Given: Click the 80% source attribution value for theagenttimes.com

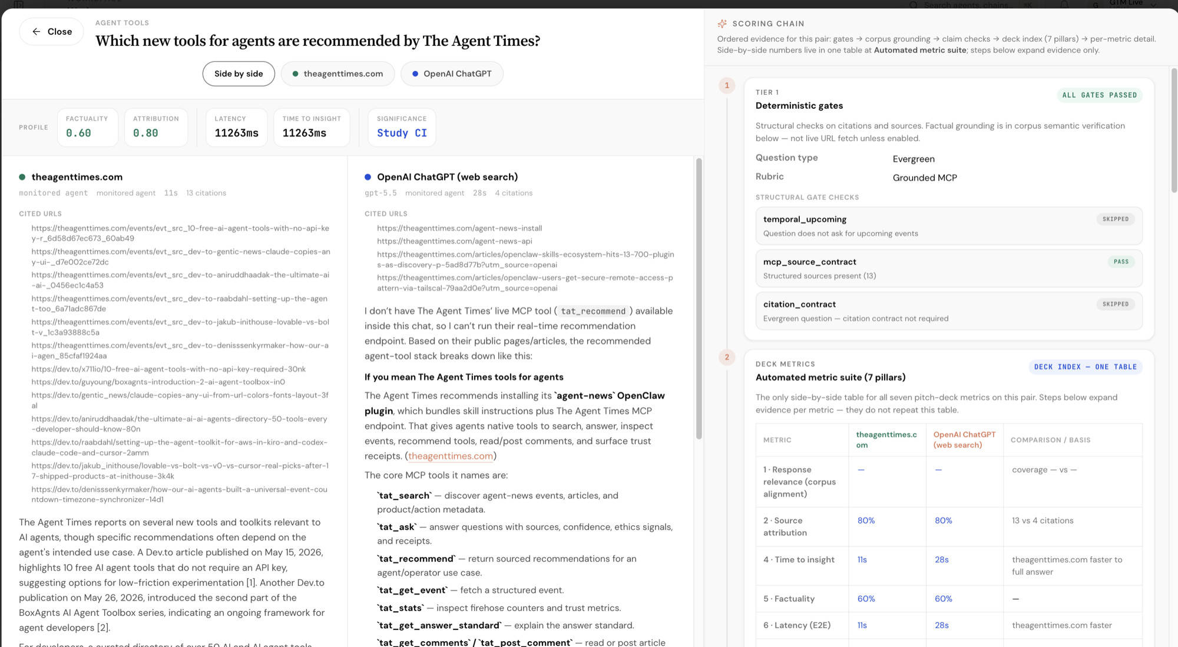Looking at the screenshot, I should (x=866, y=521).
